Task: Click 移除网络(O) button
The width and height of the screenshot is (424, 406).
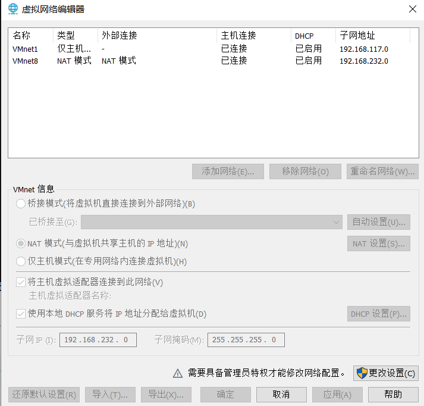Action: (x=305, y=171)
